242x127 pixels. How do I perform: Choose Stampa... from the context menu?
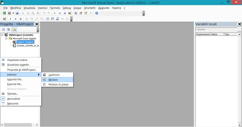[x=21, y=94]
